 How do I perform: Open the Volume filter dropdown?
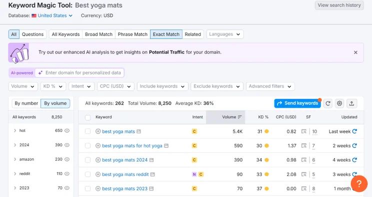(23, 86)
